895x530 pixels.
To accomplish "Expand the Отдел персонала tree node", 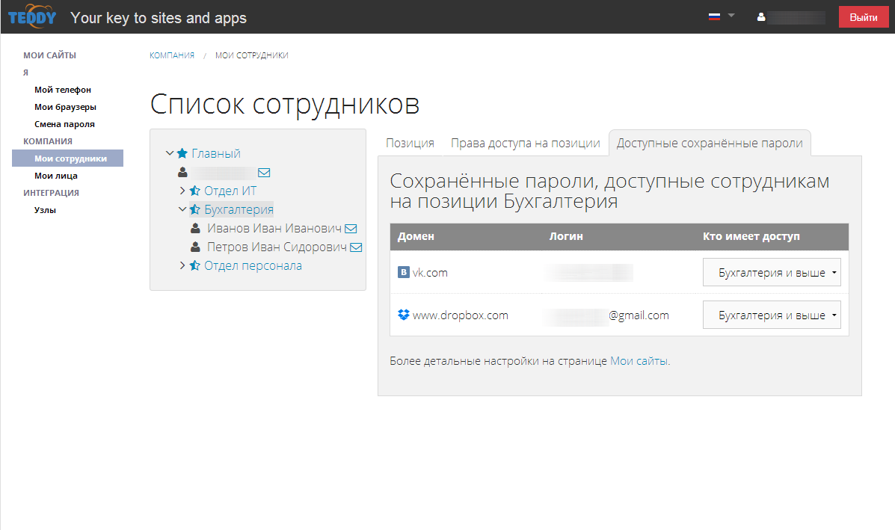I will pyautogui.click(x=182, y=265).
